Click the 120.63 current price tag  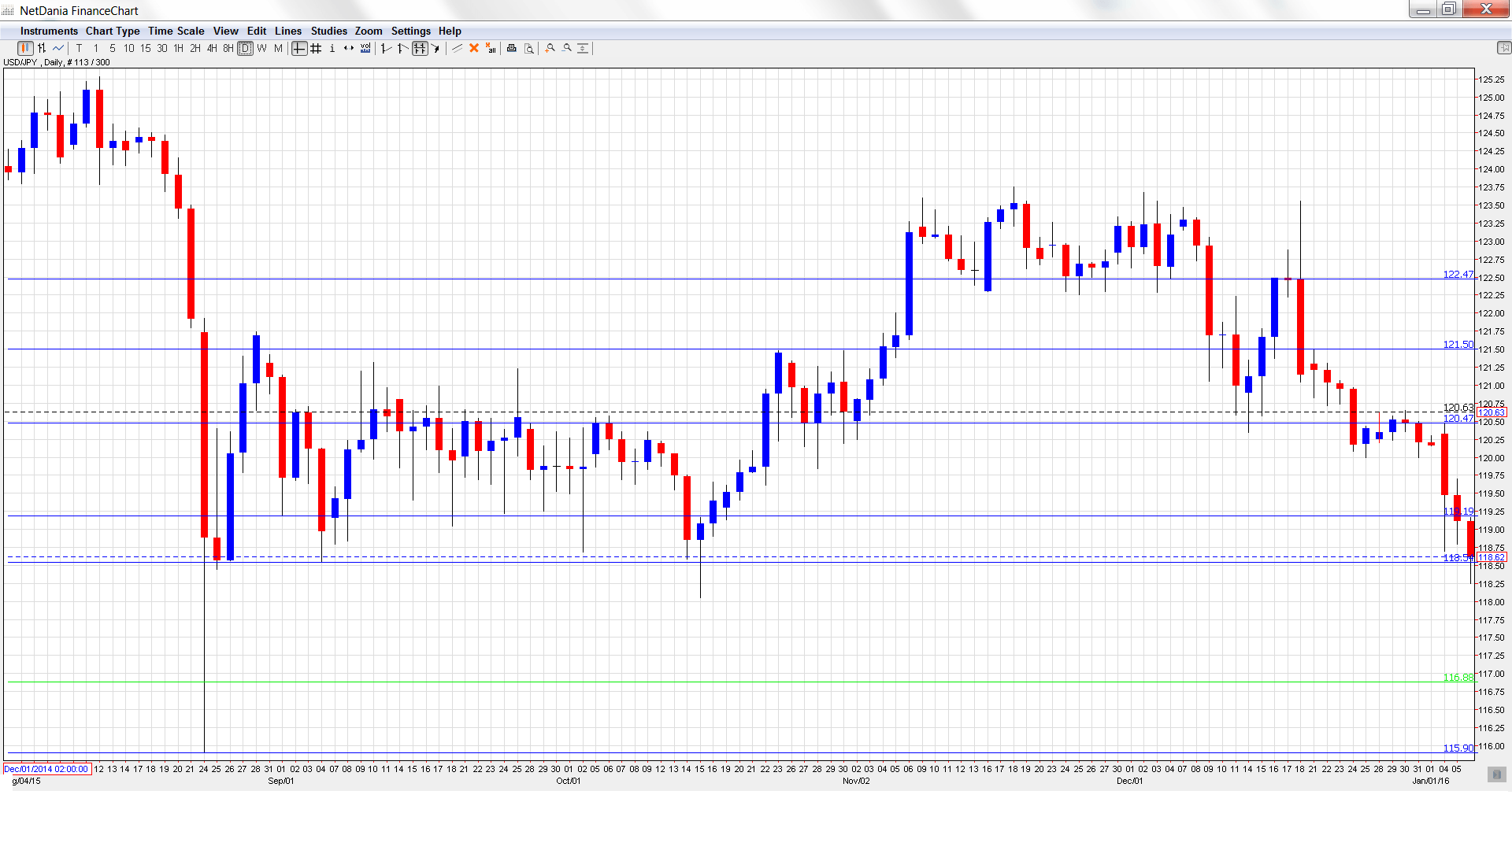coord(1492,412)
